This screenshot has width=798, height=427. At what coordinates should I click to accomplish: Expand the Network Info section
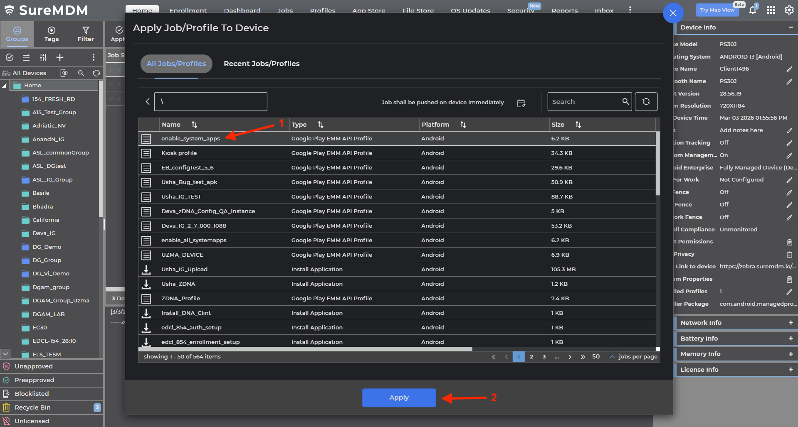tap(790, 323)
